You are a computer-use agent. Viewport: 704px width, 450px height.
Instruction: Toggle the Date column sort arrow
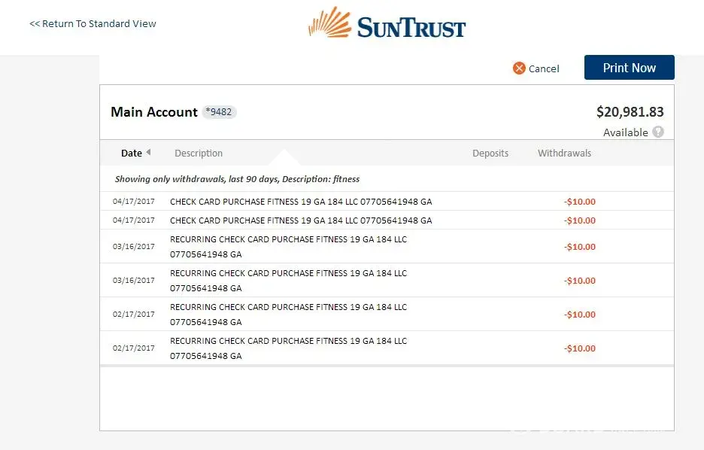coord(148,152)
